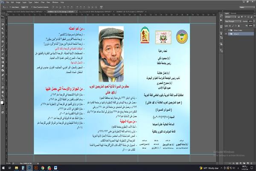The height and width of the screenshot is (171, 256).
Task: Change screen mode from the toolbox
Action: point(3,112)
